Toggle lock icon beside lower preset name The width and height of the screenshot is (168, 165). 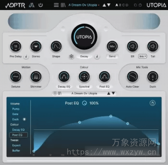pos(55,93)
